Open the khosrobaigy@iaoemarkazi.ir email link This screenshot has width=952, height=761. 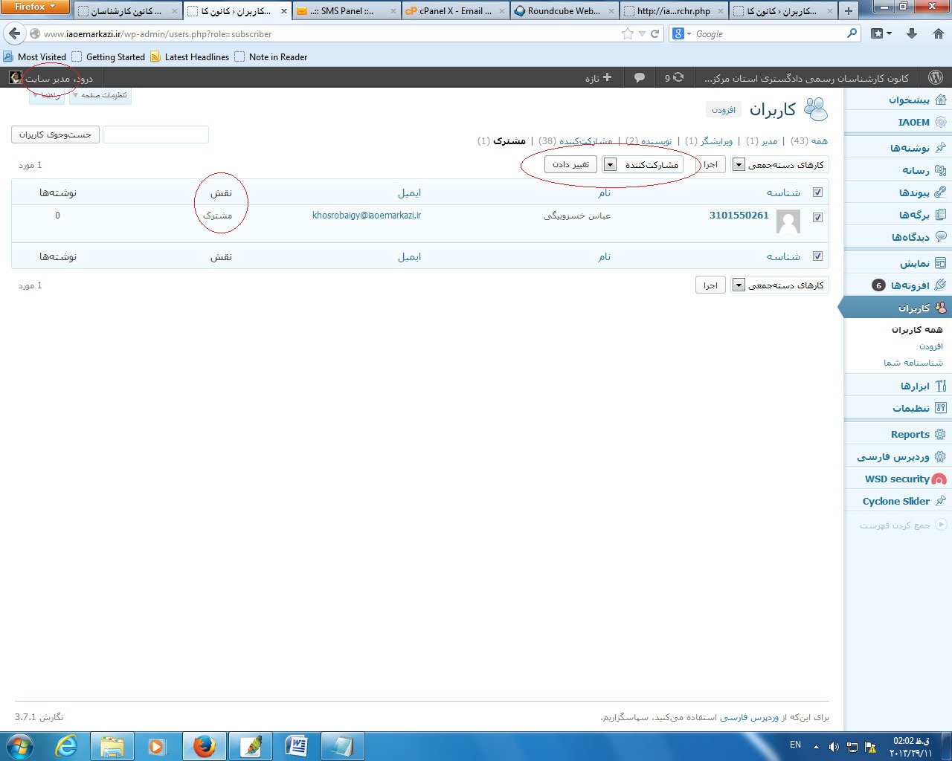[x=367, y=216]
